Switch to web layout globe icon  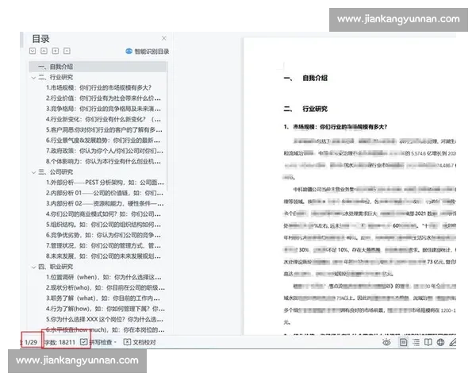click(440, 342)
